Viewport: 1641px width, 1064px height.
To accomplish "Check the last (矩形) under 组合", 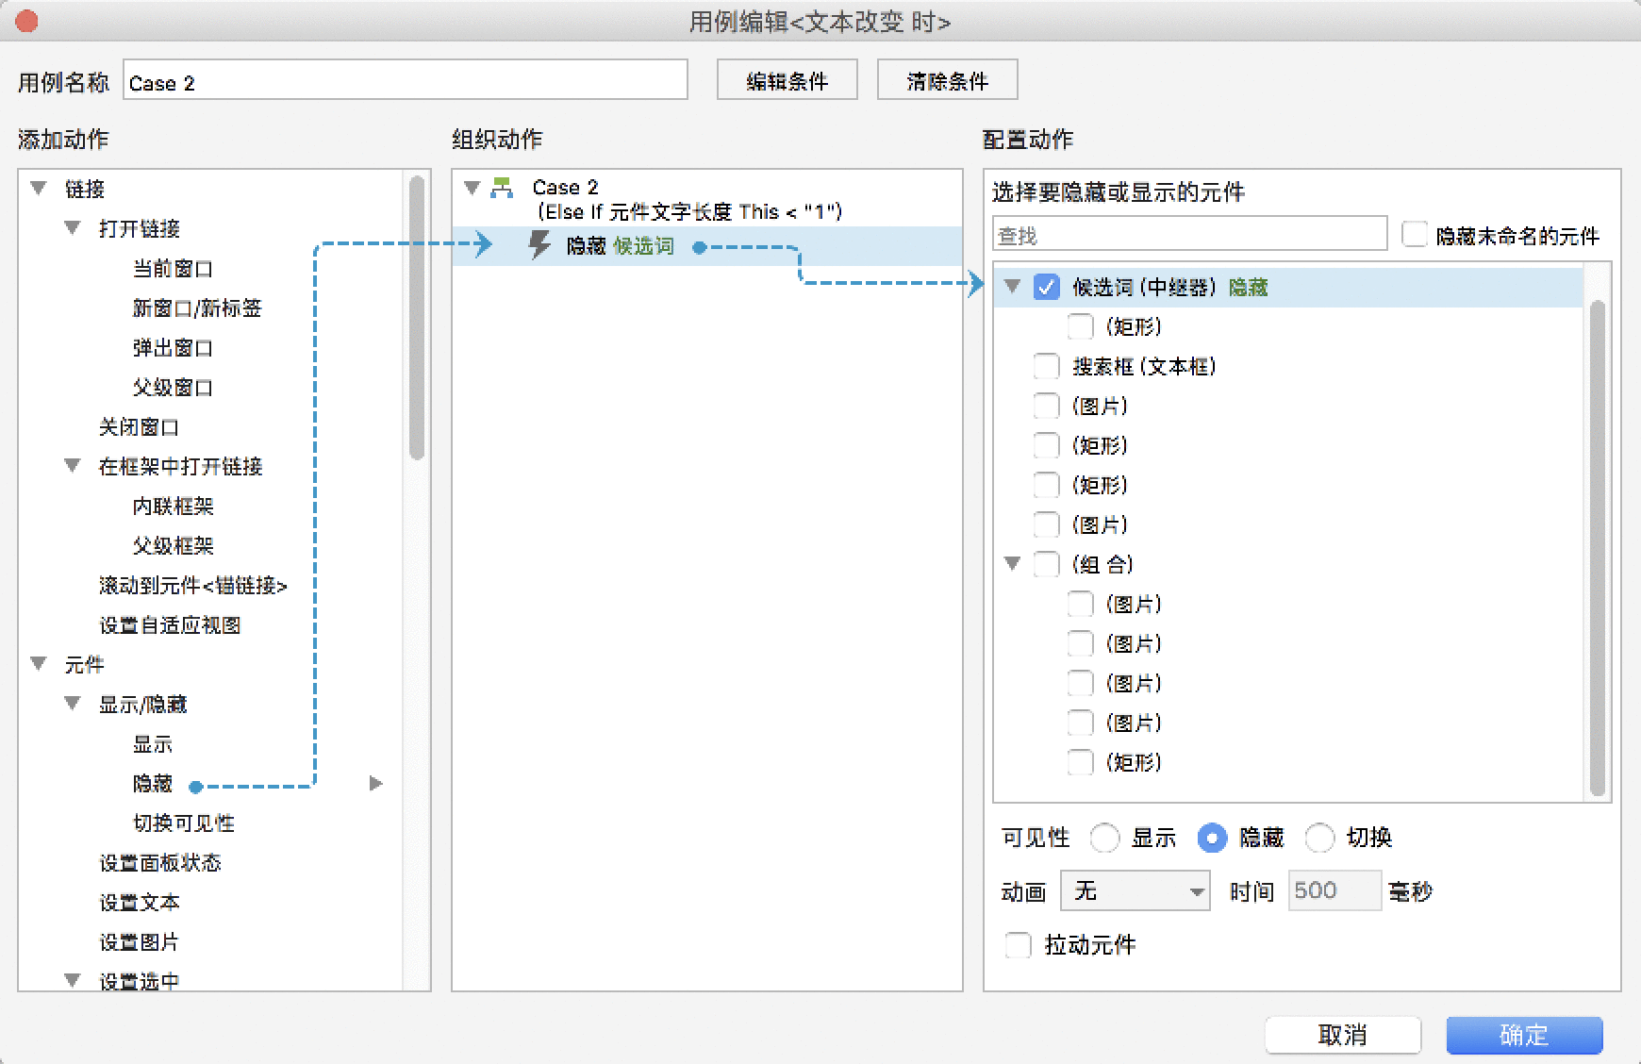I will 1080,762.
